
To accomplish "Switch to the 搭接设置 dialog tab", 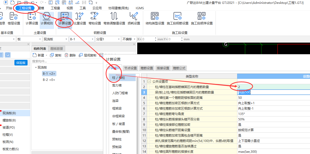I will pyautogui.click(x=163, y=68).
